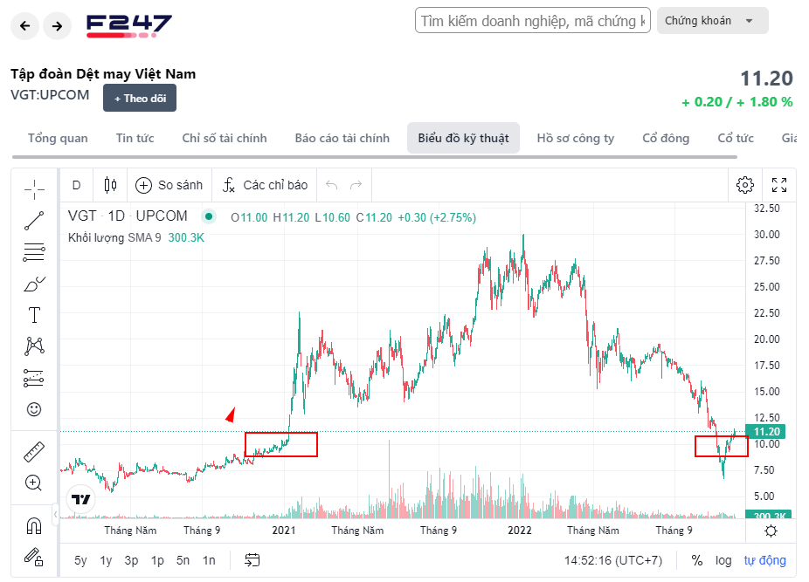Open the D timeframe interval dropdown
Image resolution: width=809 pixels, height=582 pixels.
click(76, 185)
